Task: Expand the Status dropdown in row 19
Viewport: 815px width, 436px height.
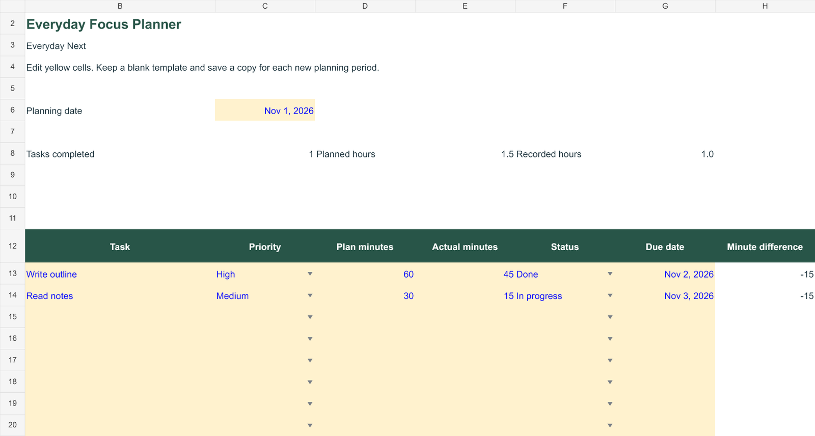Action: (x=610, y=404)
